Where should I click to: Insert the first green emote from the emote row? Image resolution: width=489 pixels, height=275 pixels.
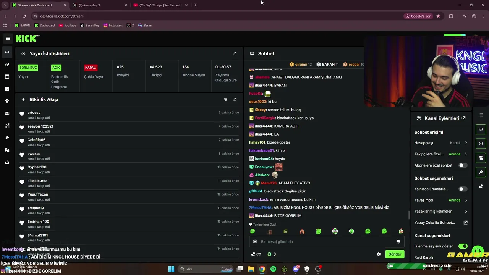(x=253, y=231)
